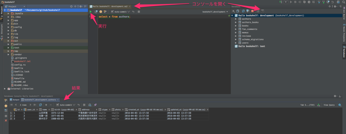Toggle Auto-commit checkbox in the editor toolbar
This screenshot has width=346, height=134.
112,12
